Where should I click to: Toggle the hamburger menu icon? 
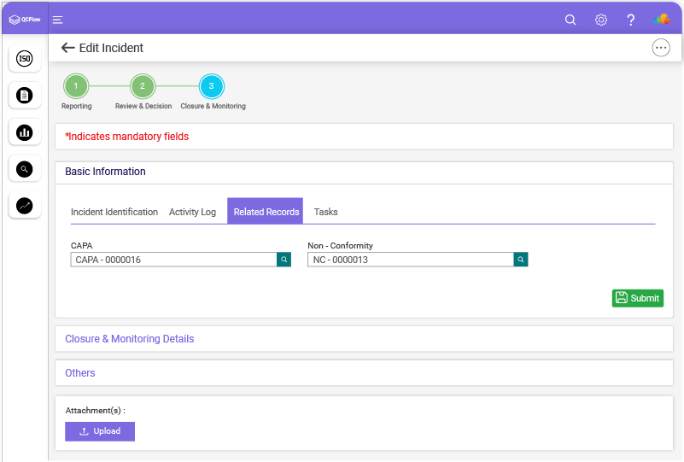[x=57, y=20]
